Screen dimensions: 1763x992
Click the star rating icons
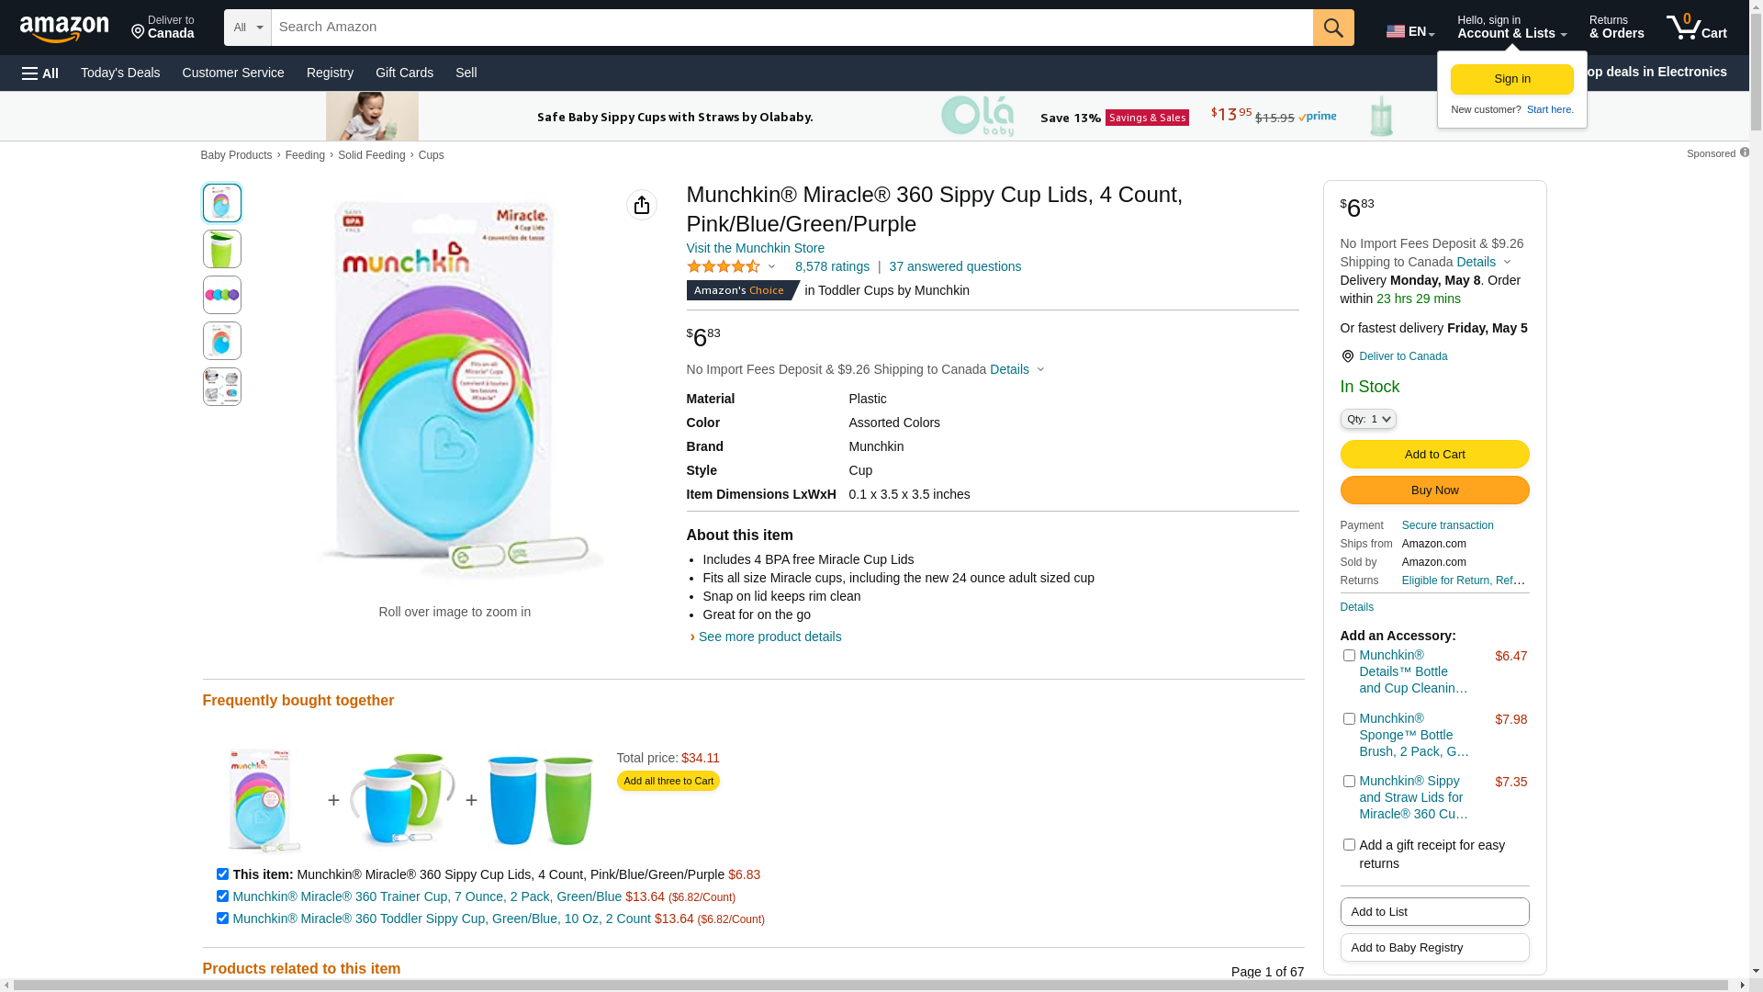point(724,267)
